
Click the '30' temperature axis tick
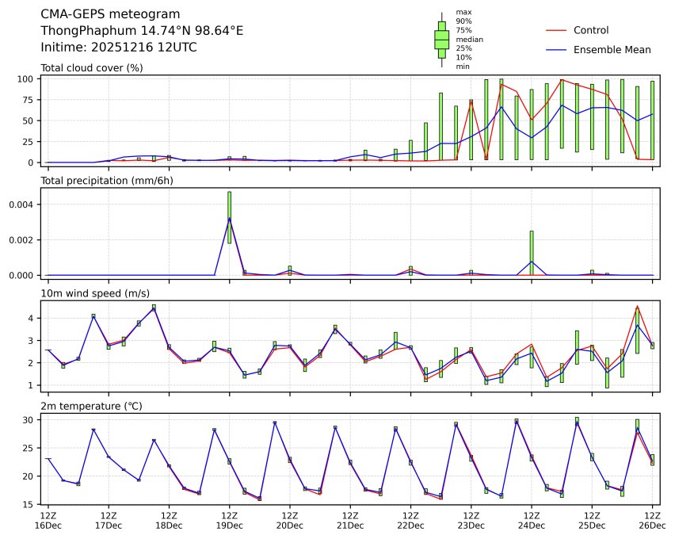(x=28, y=419)
